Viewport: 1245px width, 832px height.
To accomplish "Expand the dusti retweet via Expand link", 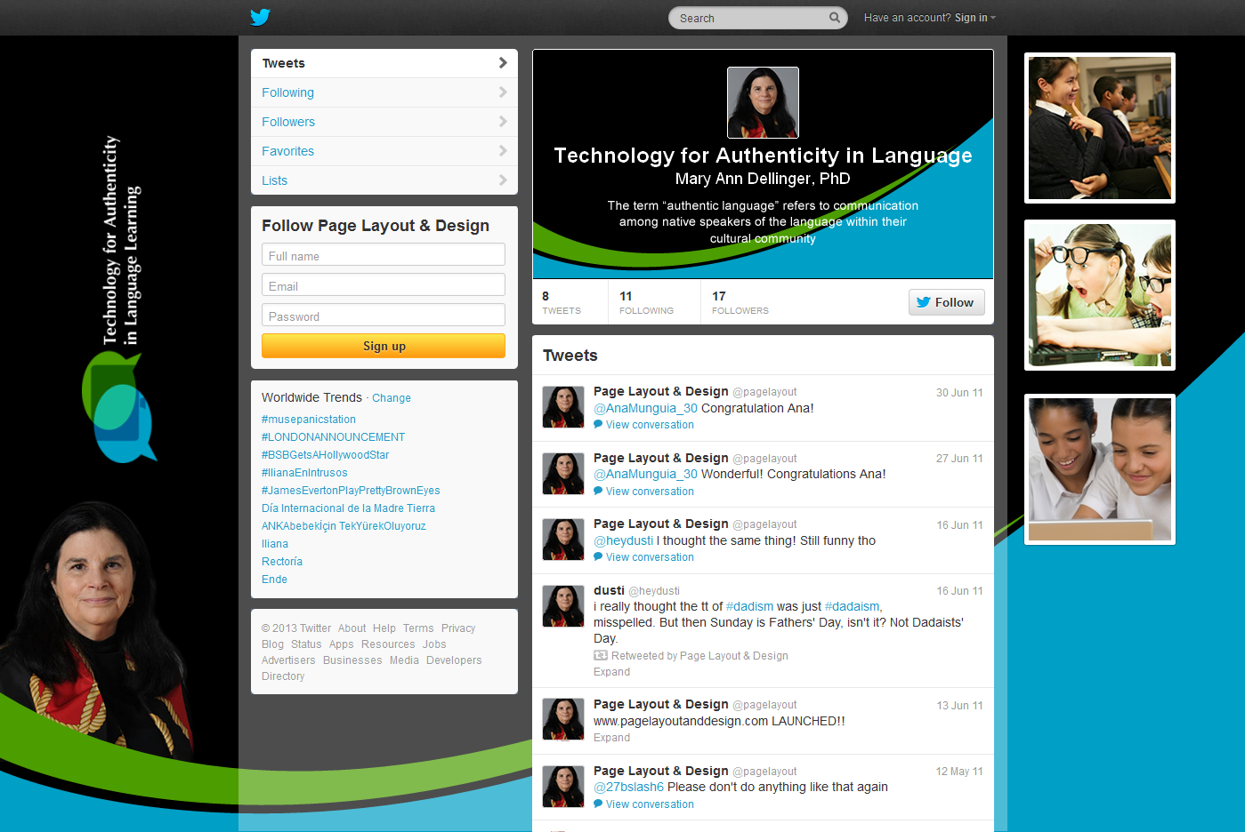I will point(611,672).
